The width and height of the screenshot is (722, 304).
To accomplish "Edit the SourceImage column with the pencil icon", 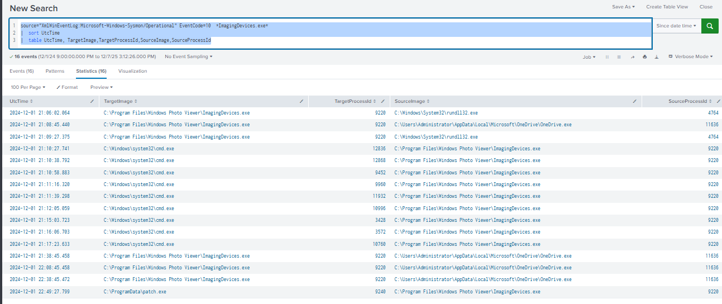I will (634, 101).
